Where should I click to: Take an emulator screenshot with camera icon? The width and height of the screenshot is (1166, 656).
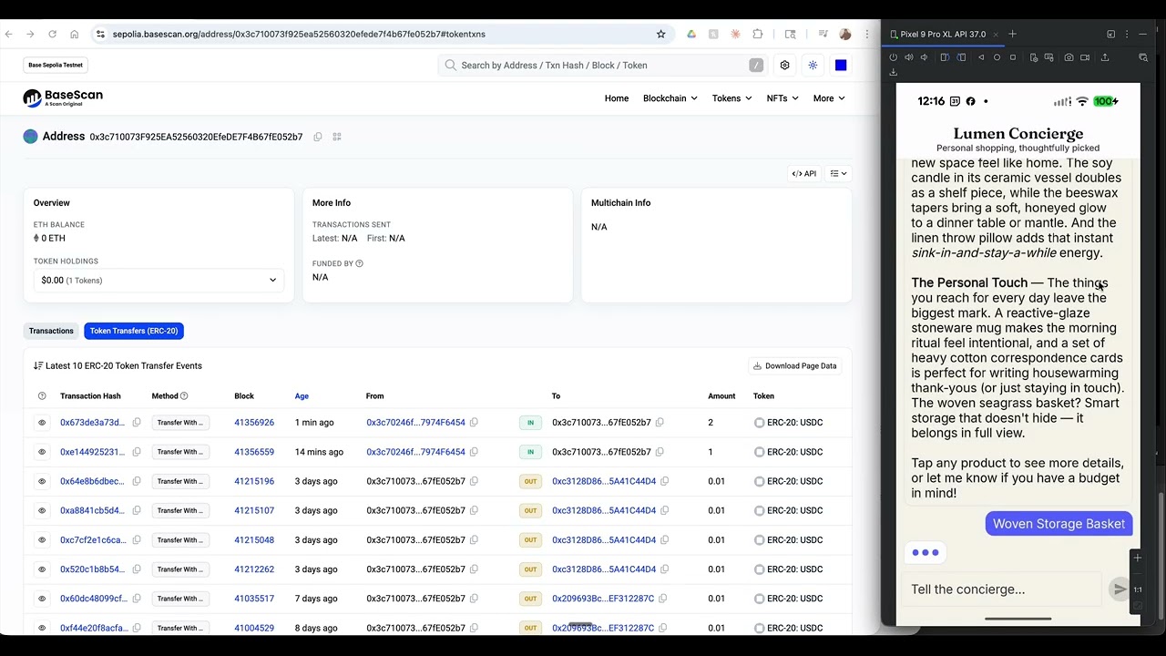[x=1069, y=57]
